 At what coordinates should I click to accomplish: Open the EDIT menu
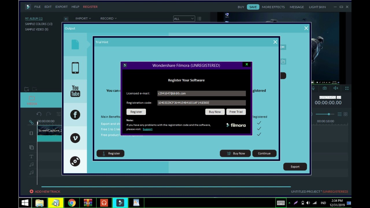pos(48,7)
